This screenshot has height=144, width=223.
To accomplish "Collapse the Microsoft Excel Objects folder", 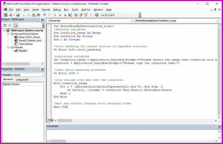I will pos(8,34).
